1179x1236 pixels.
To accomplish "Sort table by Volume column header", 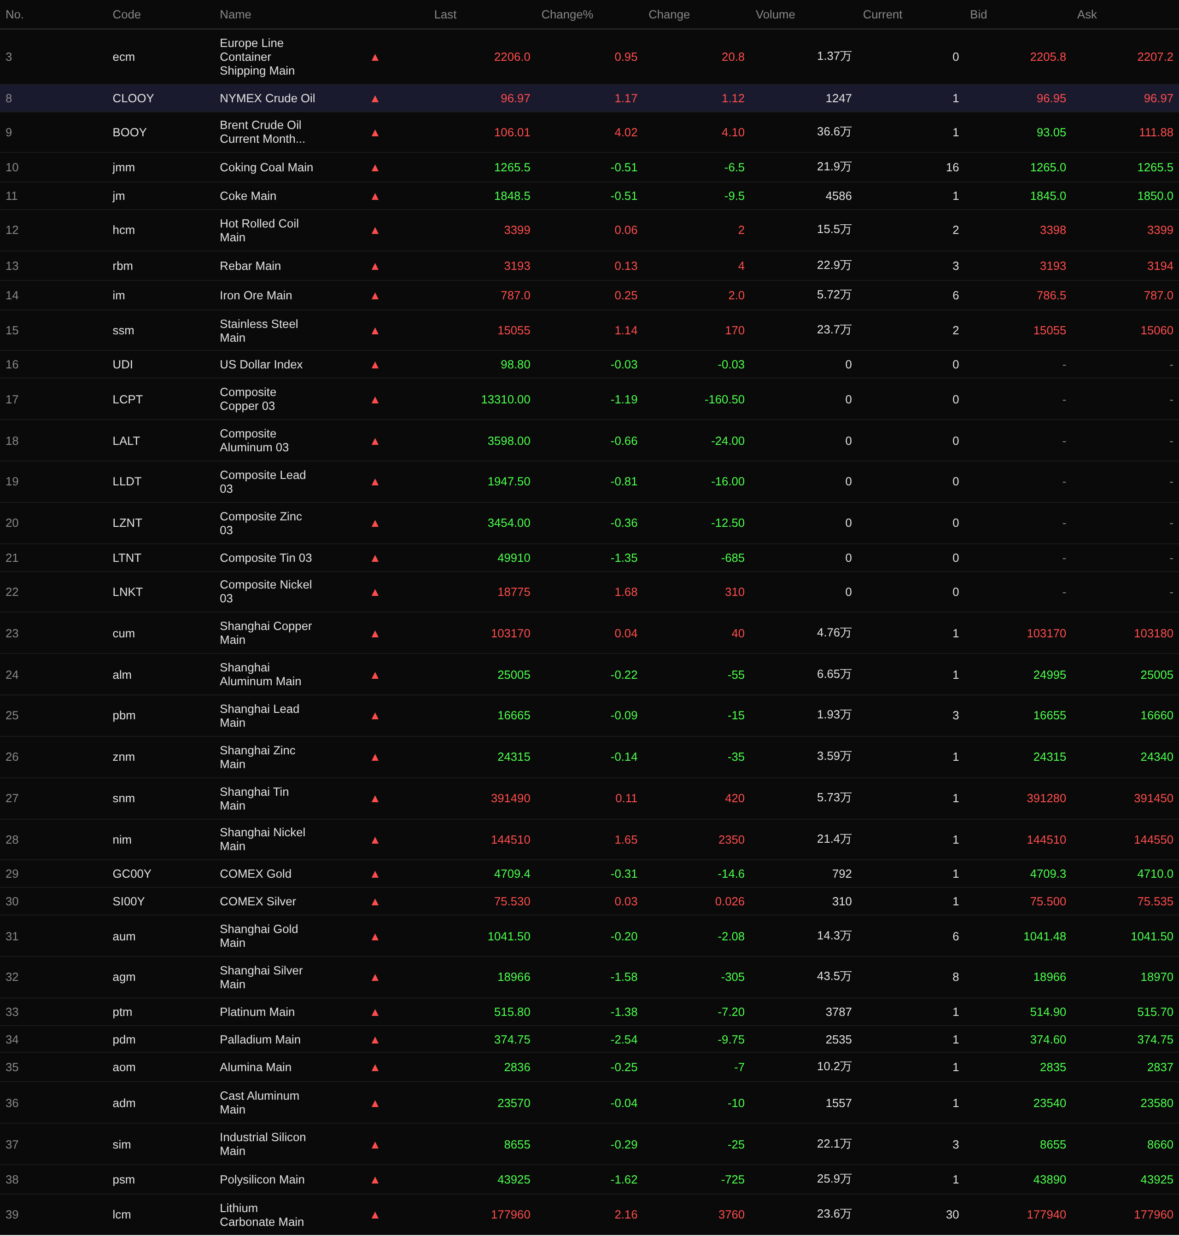I will [x=774, y=14].
